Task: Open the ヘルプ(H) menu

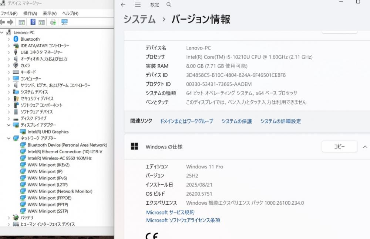Action: (70, 13)
